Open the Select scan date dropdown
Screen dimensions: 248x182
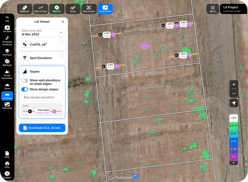click(42, 33)
